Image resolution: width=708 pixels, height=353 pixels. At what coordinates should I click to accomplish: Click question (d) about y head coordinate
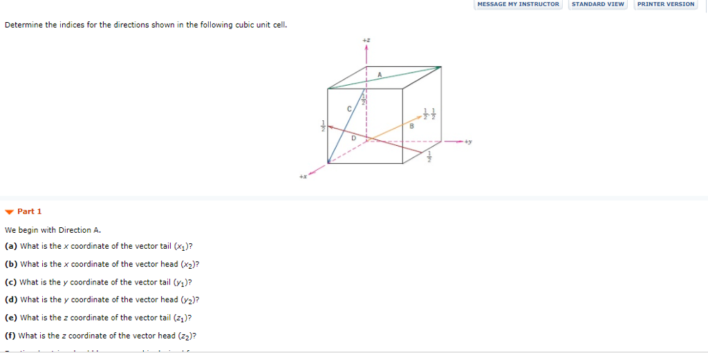tap(102, 300)
